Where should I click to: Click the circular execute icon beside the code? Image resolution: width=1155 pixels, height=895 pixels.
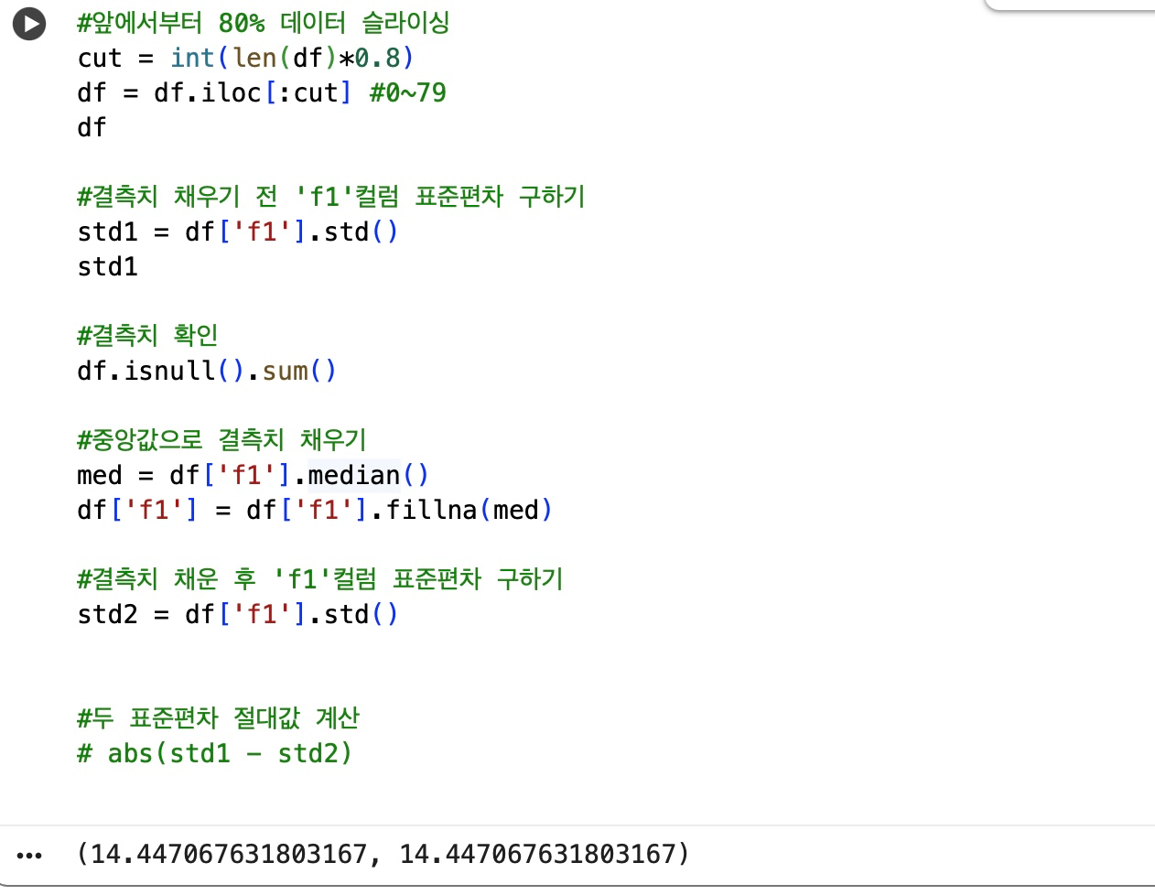[x=29, y=24]
